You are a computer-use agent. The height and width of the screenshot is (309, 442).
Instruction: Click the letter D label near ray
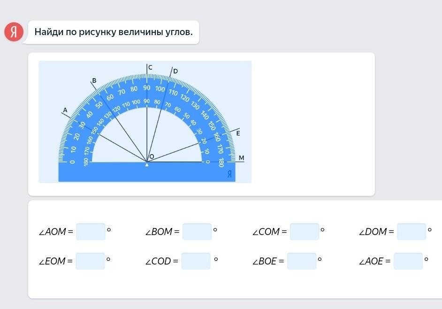pos(175,71)
